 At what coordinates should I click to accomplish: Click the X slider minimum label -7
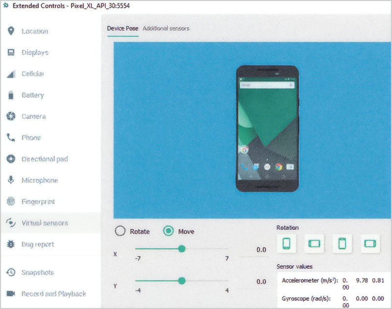point(138,258)
